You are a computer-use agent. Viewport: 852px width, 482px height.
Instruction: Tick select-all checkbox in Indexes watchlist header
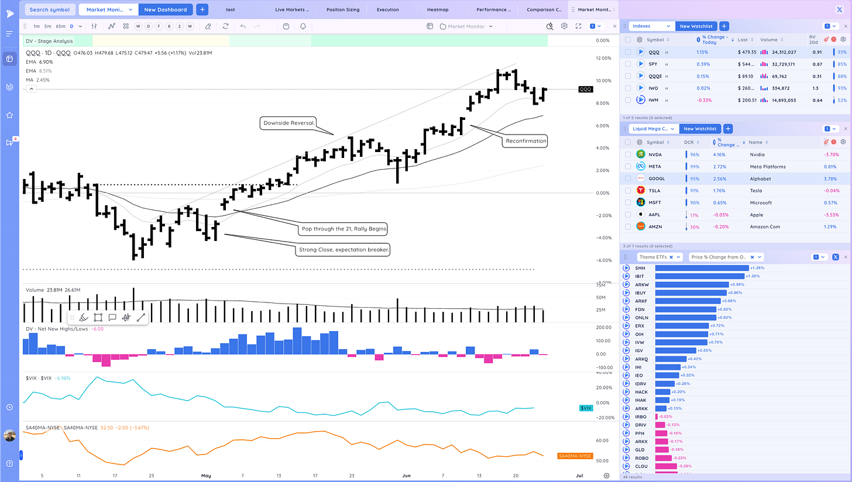point(628,40)
